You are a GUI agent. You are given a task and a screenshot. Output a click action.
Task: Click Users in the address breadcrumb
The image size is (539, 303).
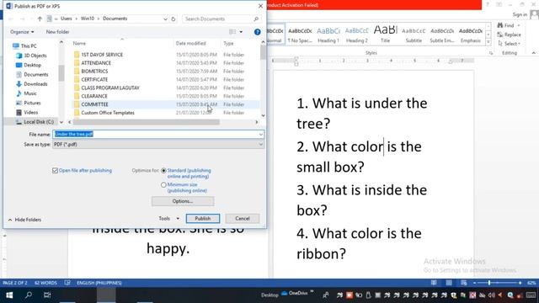tap(66, 19)
